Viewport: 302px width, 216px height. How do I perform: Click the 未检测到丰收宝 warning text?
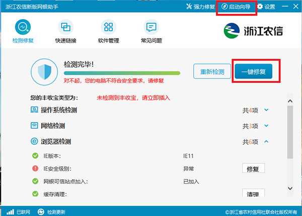[x=133, y=98]
